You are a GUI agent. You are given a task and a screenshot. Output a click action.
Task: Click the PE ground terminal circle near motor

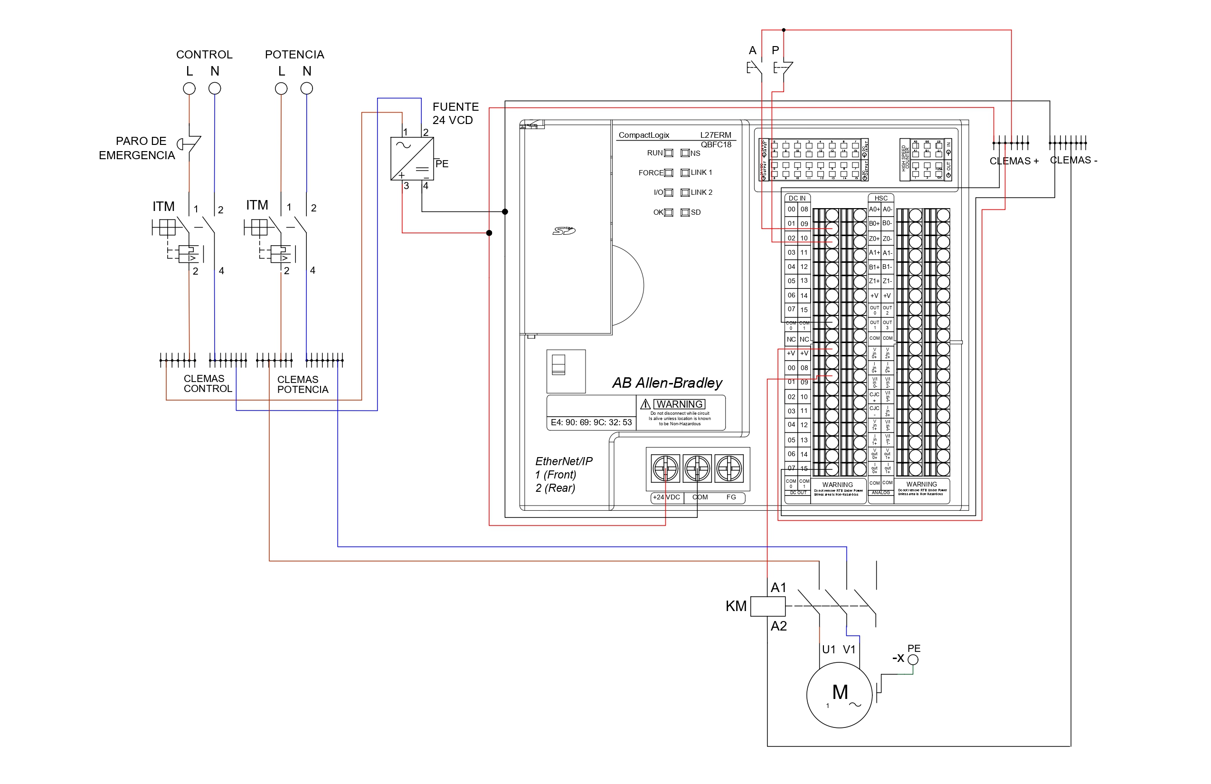913,660
